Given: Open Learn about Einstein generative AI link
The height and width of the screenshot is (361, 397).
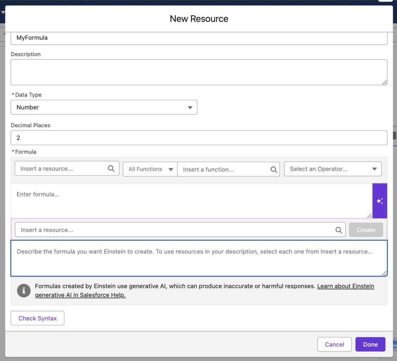Looking at the screenshot, I should pyautogui.click(x=345, y=286).
